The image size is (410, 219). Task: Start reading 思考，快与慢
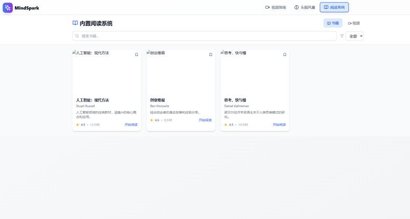tap(279, 125)
